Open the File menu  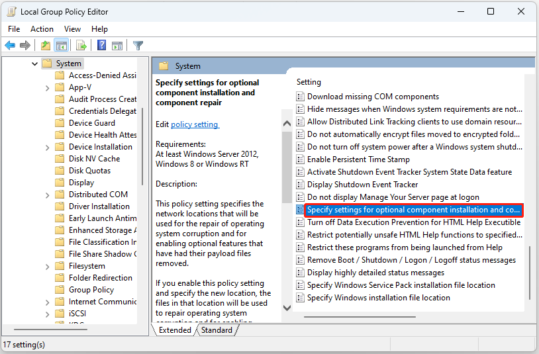tap(14, 29)
